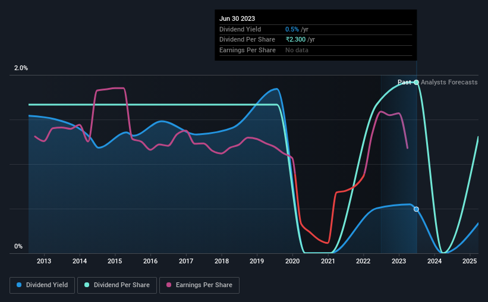
Task: Click the 2018 x-axis label
Action: pyautogui.click(x=222, y=261)
